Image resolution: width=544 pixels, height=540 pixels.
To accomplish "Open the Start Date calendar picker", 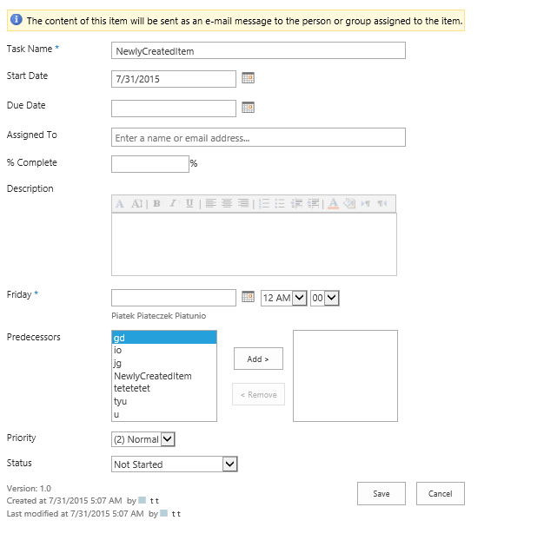I will 248,78.
